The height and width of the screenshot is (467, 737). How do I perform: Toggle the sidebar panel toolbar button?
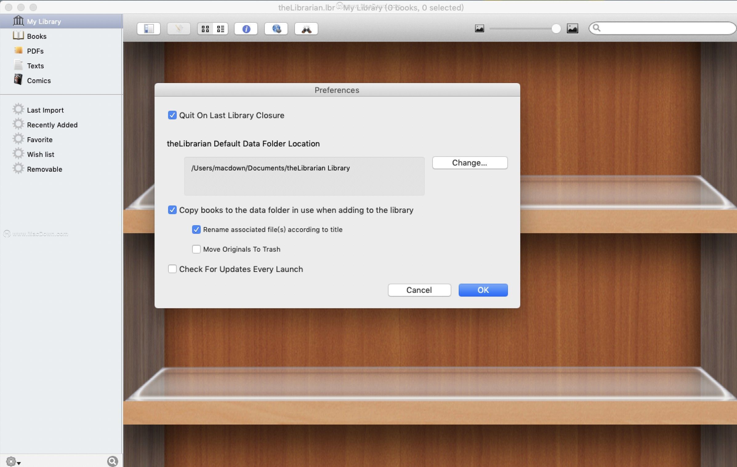149,29
